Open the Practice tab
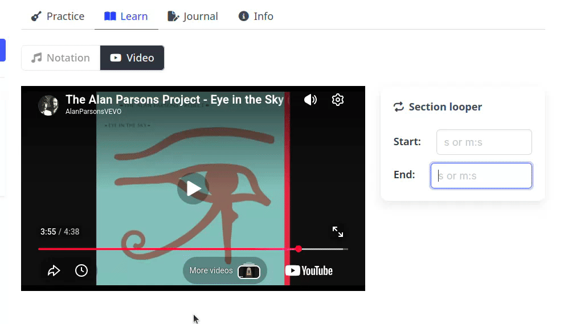The height and width of the screenshot is (324, 568). (58, 17)
